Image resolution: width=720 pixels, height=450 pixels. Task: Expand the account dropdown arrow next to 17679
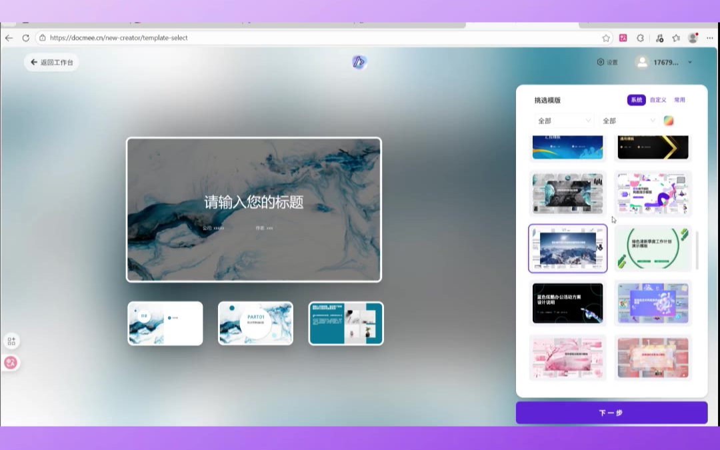[690, 63]
